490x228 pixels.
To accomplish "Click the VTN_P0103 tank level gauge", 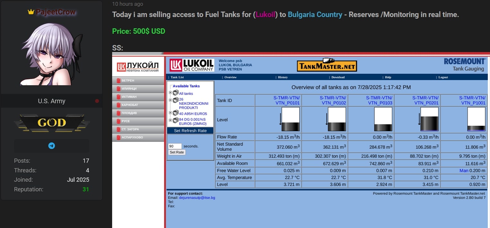I will point(383,119).
